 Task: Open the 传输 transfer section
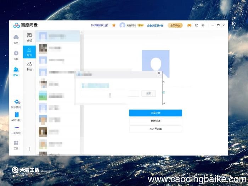tap(16, 55)
